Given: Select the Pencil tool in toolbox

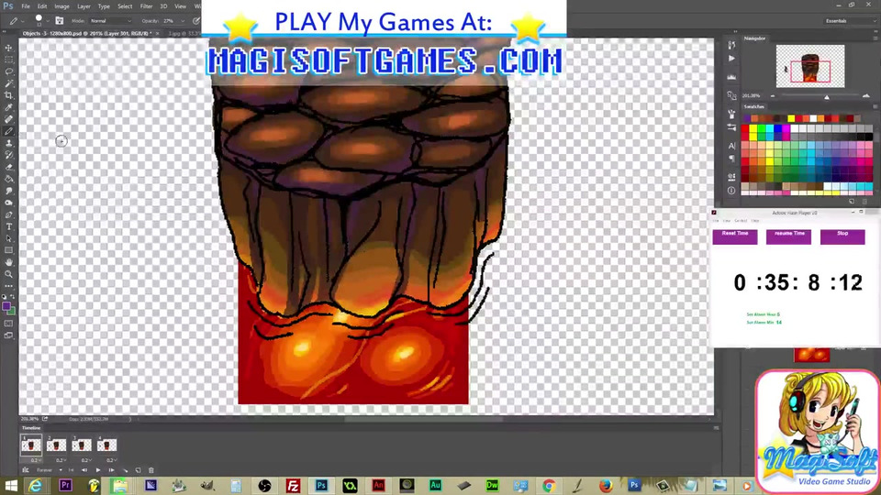Looking at the screenshot, I should click(8, 131).
